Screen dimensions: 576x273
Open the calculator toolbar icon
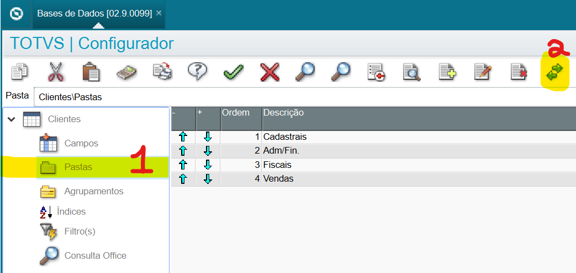126,72
